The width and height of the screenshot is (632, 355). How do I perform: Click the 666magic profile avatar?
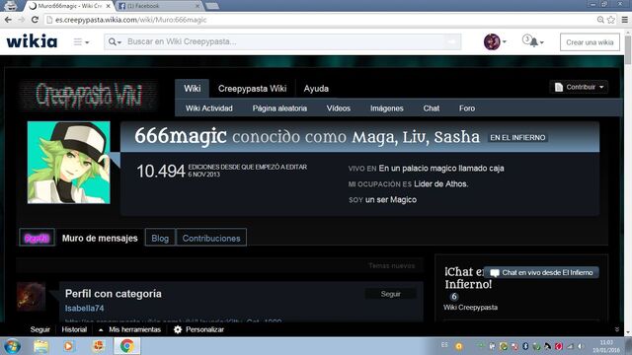(68, 163)
